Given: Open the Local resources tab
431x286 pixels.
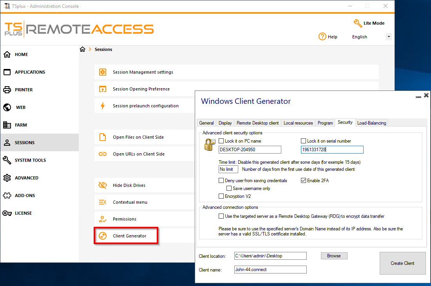Looking at the screenshot, I should point(298,123).
